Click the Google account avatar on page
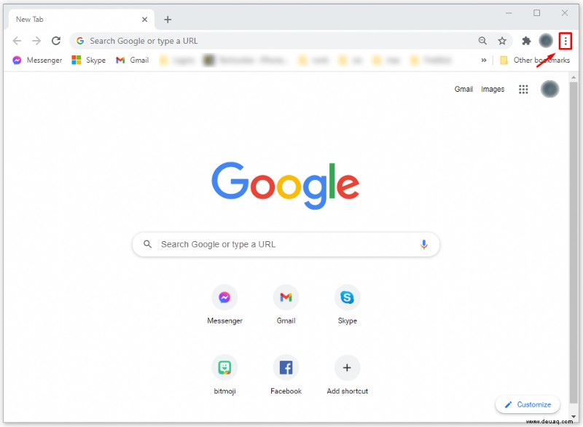 click(549, 89)
